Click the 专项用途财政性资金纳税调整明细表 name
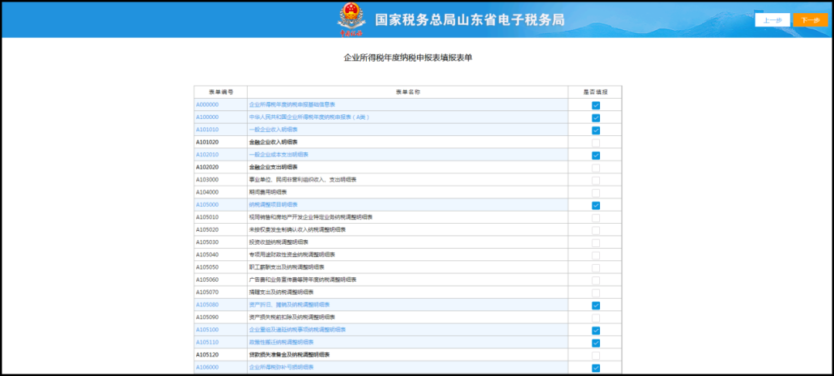The image size is (834, 376). pos(292,254)
